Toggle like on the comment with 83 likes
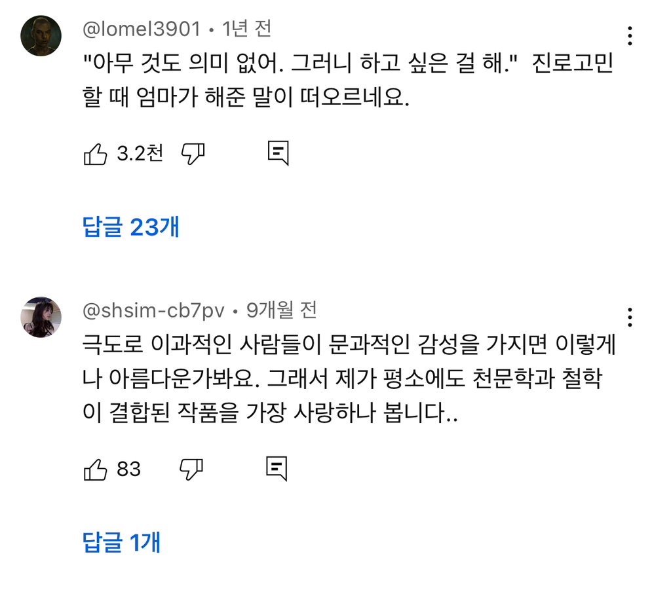The width and height of the screenshot is (671, 605). [95, 468]
